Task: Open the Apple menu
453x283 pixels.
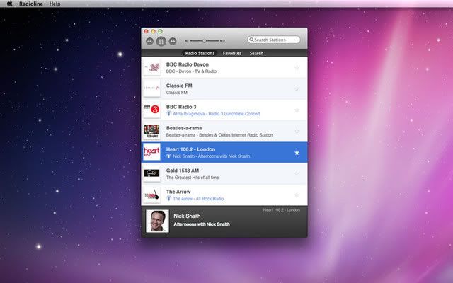Action: (x=9, y=4)
